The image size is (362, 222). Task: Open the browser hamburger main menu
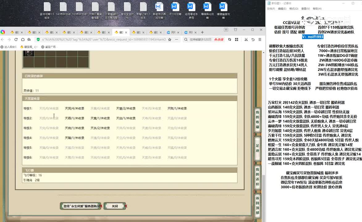pyautogui.click(x=260, y=39)
